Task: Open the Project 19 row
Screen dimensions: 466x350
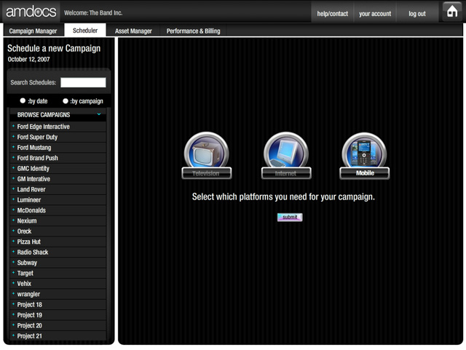Action: coord(58,315)
